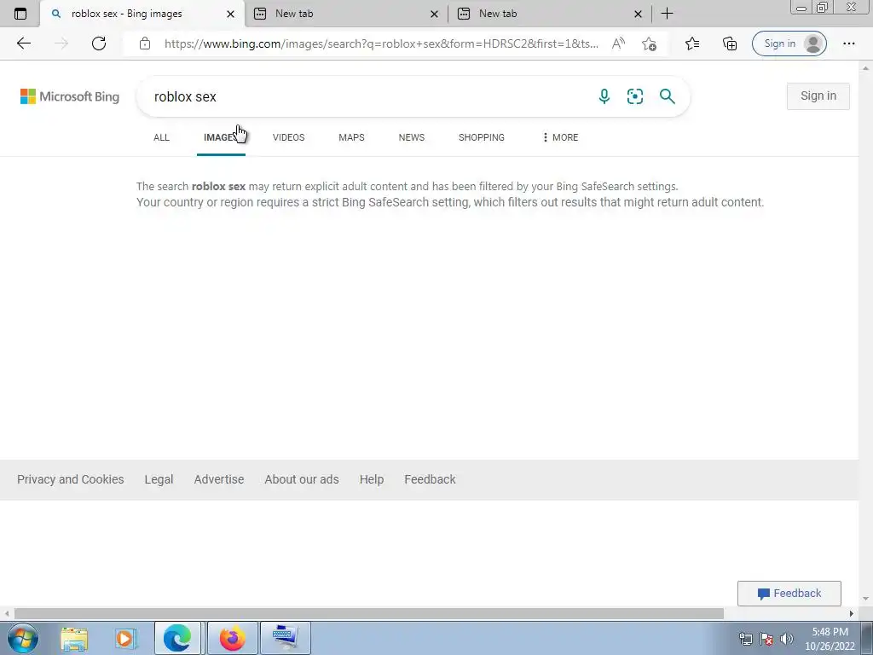The height and width of the screenshot is (655, 873).
Task: Close the second New tab
Action: [434, 14]
